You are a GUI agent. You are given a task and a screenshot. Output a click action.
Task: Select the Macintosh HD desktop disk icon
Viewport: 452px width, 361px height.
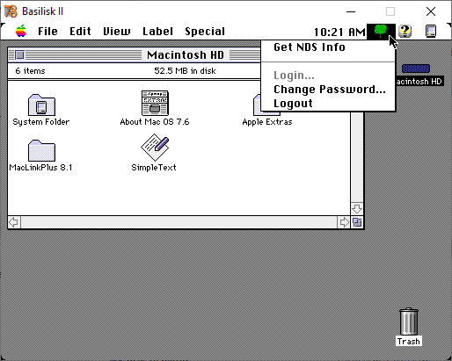[x=416, y=69]
